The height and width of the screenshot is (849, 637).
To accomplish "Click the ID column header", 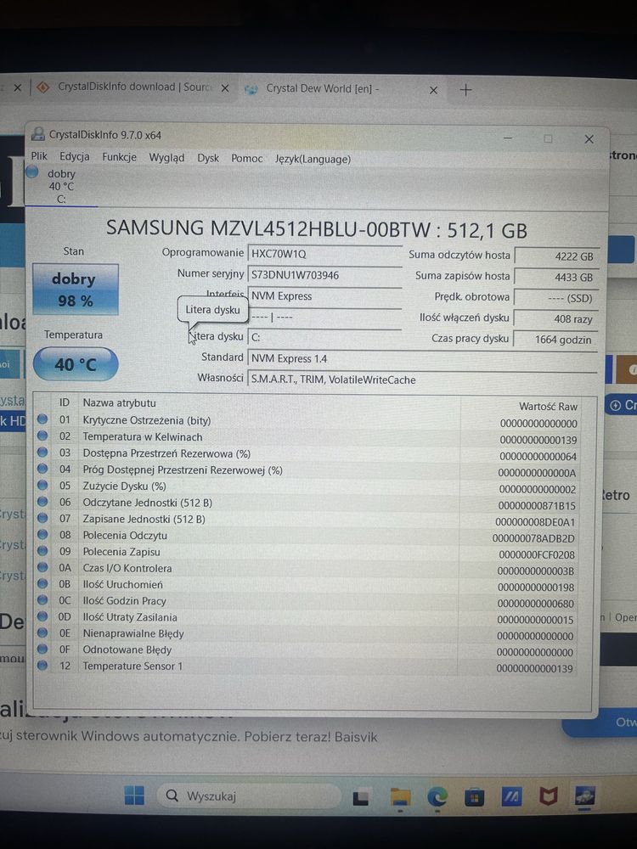I will click(65, 402).
